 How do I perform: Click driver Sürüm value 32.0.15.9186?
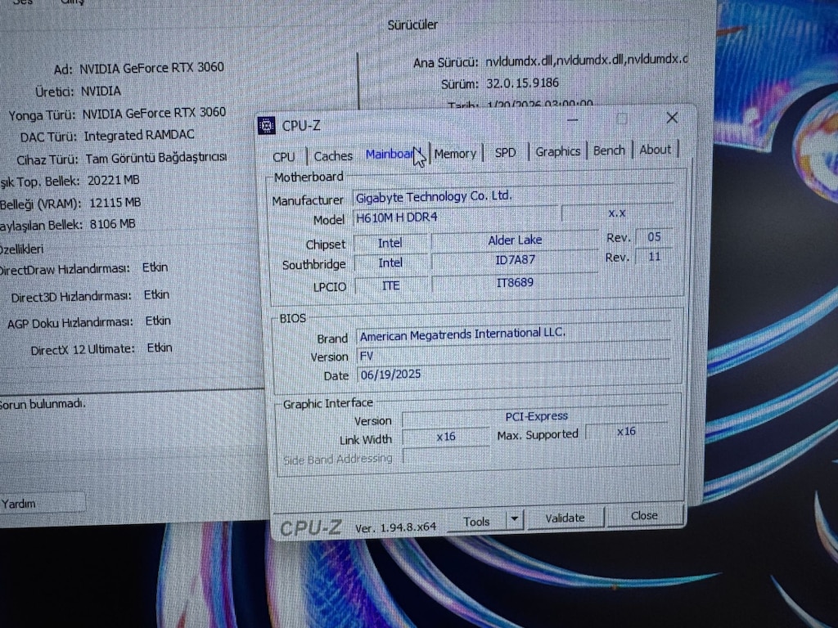click(x=522, y=83)
